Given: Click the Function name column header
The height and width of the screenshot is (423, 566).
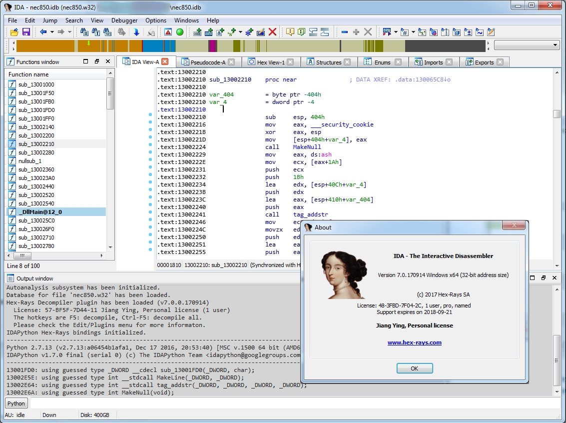Looking at the screenshot, I should pyautogui.click(x=56, y=74).
